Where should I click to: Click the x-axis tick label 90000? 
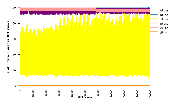(x=137, y=93)
